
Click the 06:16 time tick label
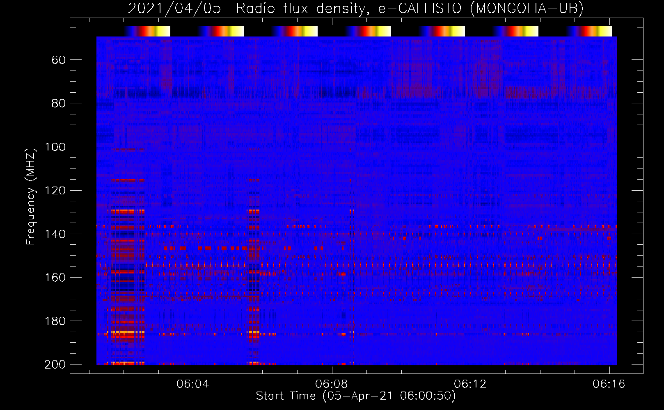click(x=609, y=384)
